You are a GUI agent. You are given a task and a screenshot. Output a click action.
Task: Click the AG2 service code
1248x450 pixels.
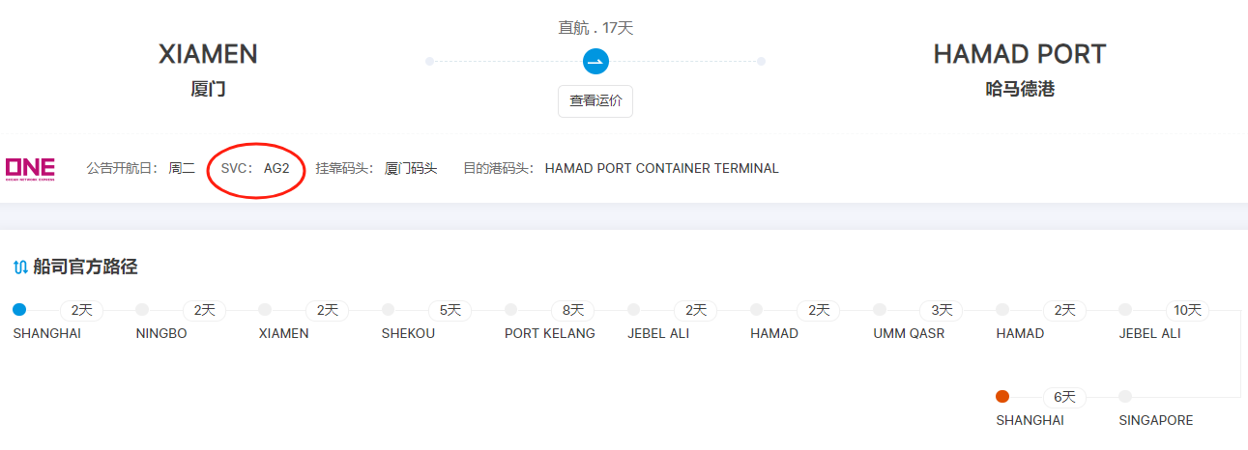click(276, 168)
